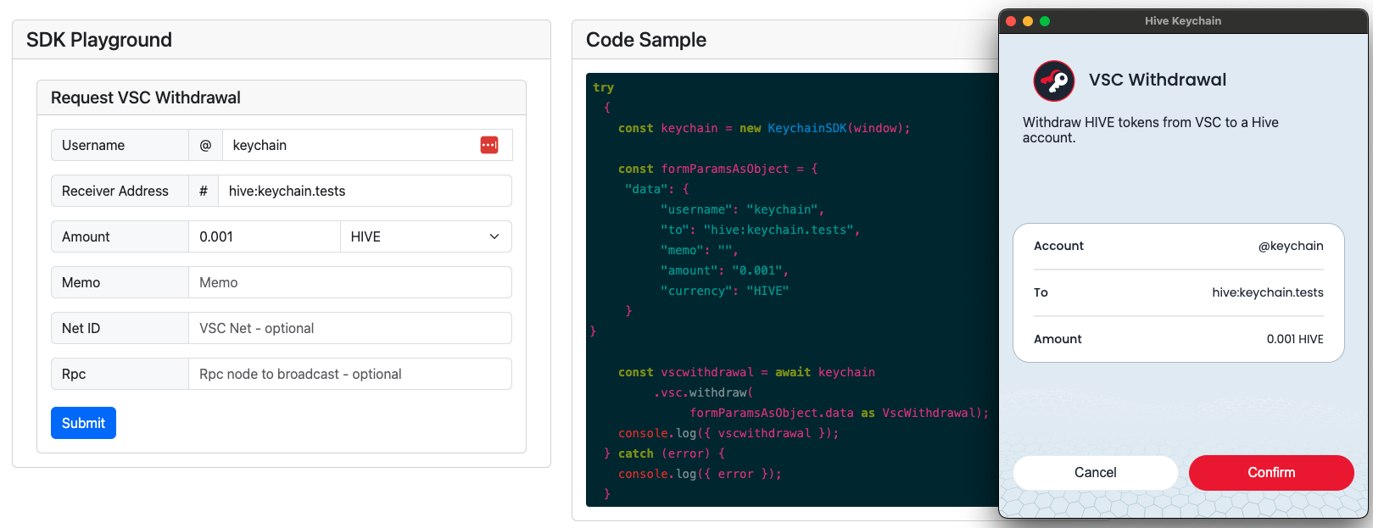Image resolution: width=1373 pixels, height=528 pixels.
Task: Click the 0.001 HIVE amount in popup
Action: click(1295, 339)
